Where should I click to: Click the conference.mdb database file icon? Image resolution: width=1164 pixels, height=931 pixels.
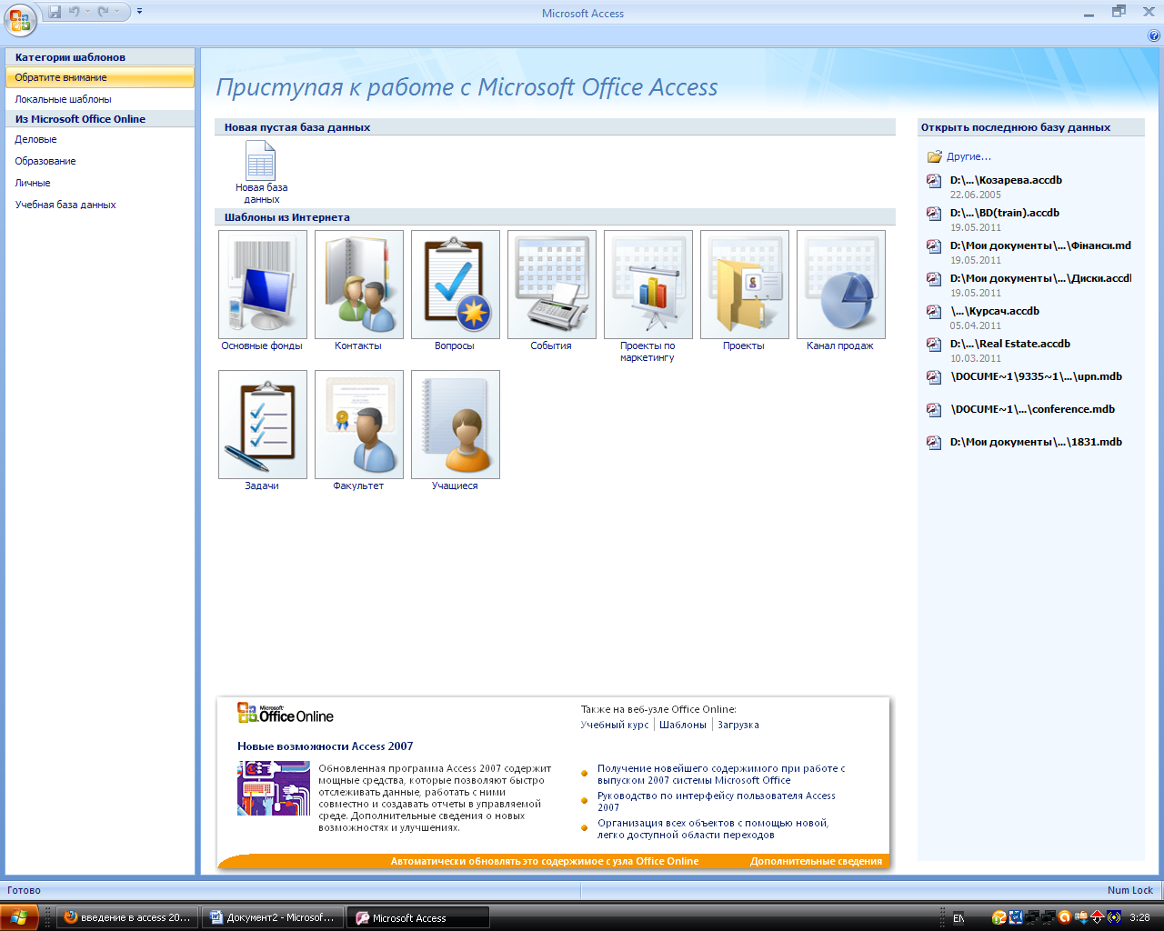coord(934,409)
